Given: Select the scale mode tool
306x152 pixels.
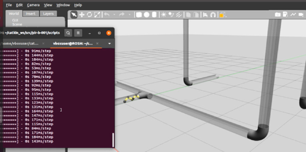Looking at the screenshot, I should (x=97, y=15).
